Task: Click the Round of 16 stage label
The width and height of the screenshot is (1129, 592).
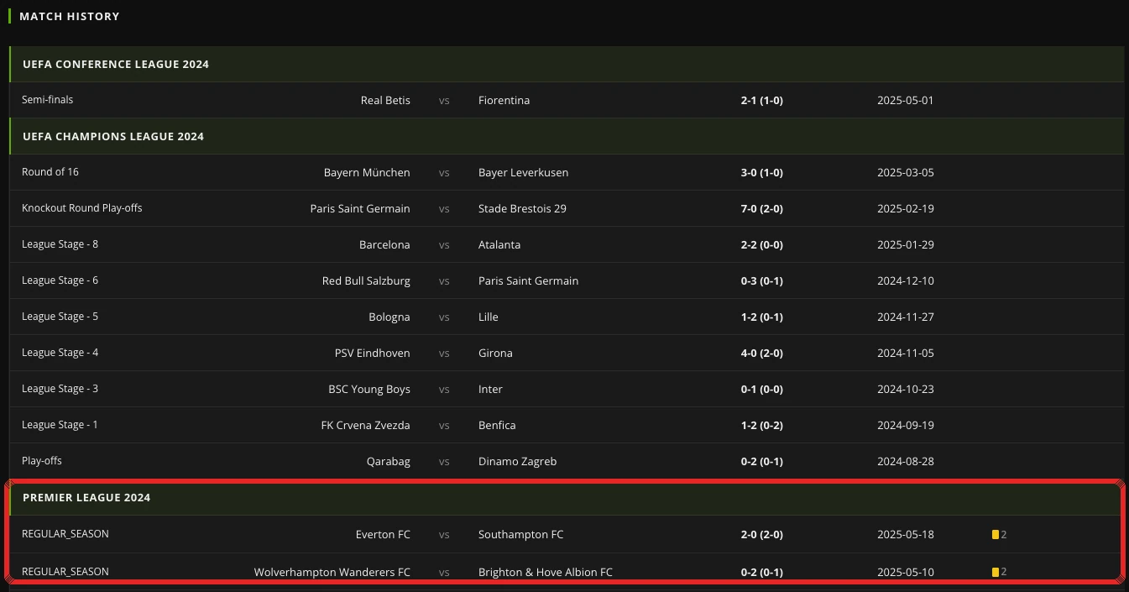Action: [50, 171]
